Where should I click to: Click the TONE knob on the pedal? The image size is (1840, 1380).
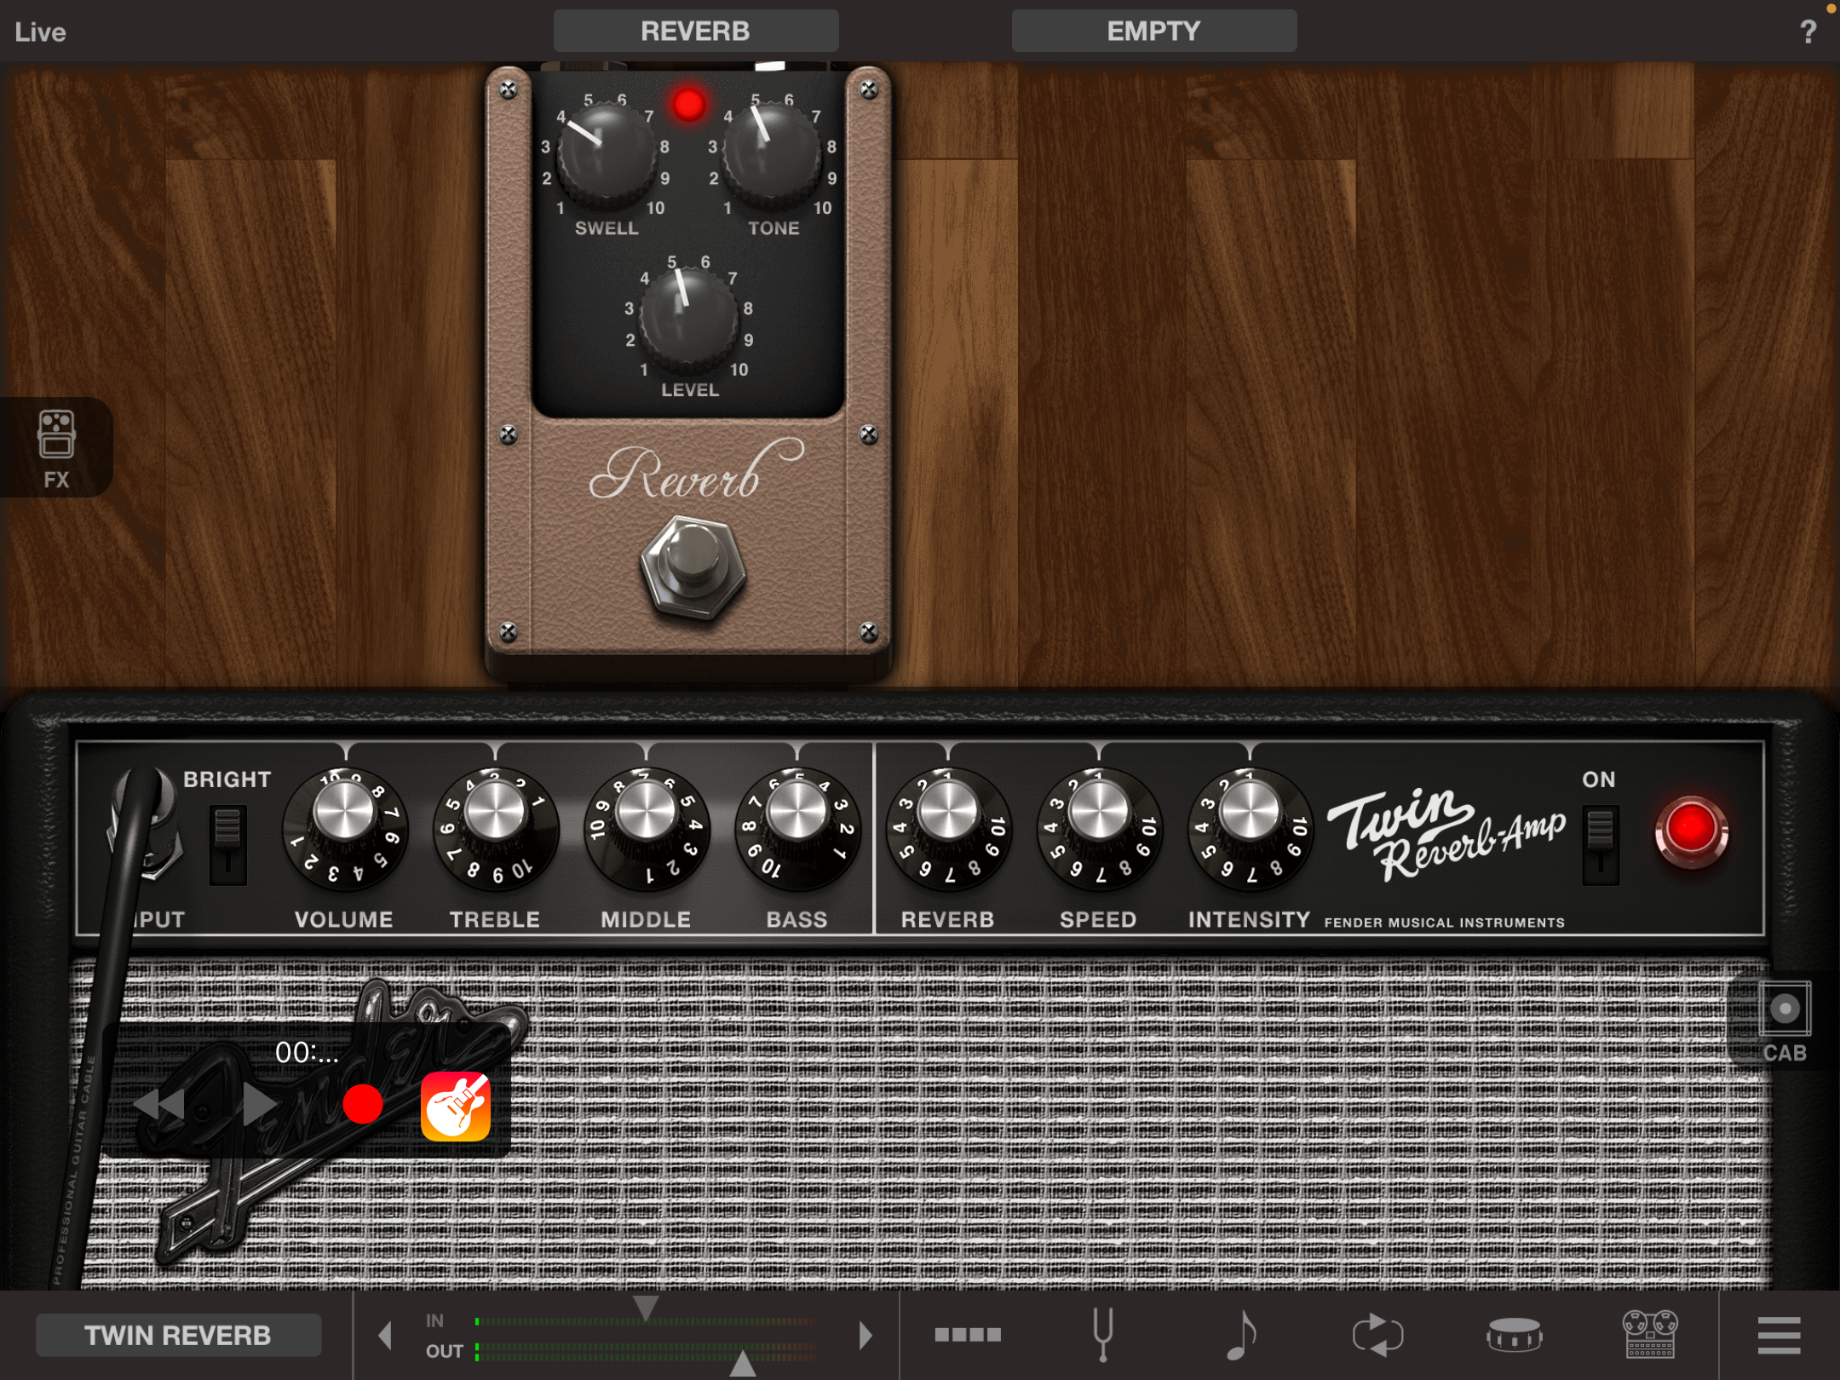pyautogui.click(x=773, y=155)
